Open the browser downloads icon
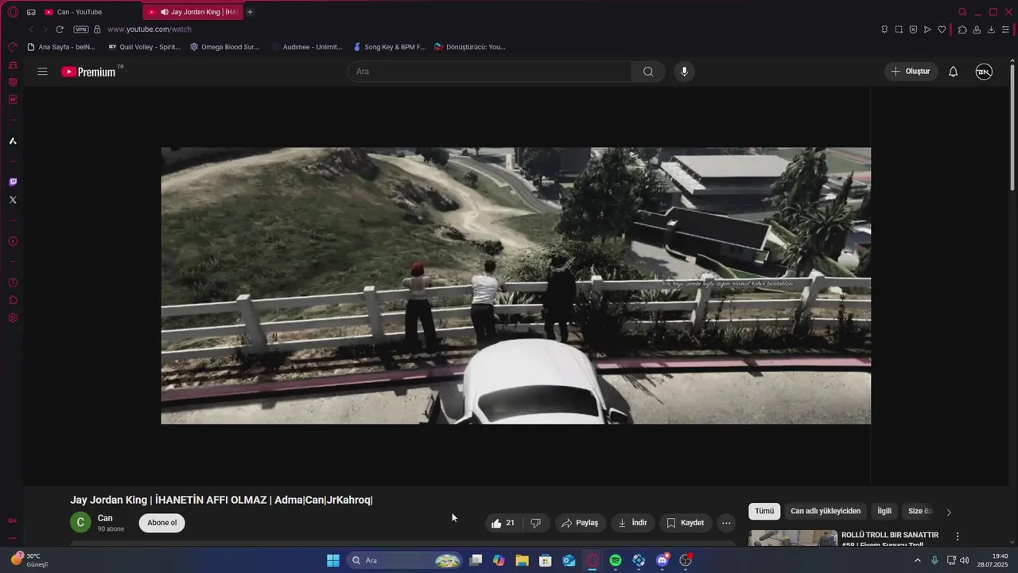Screen dimensions: 1018x573 (991, 29)
